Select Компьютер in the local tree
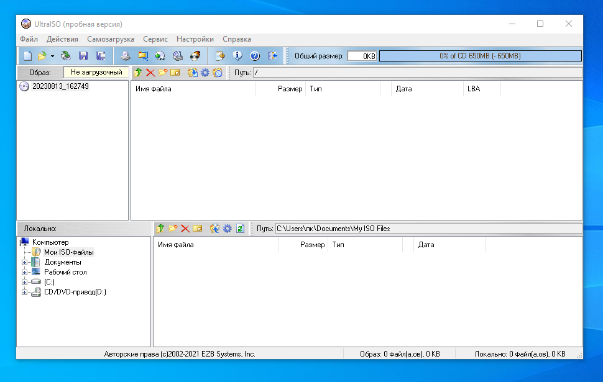 click(x=50, y=242)
